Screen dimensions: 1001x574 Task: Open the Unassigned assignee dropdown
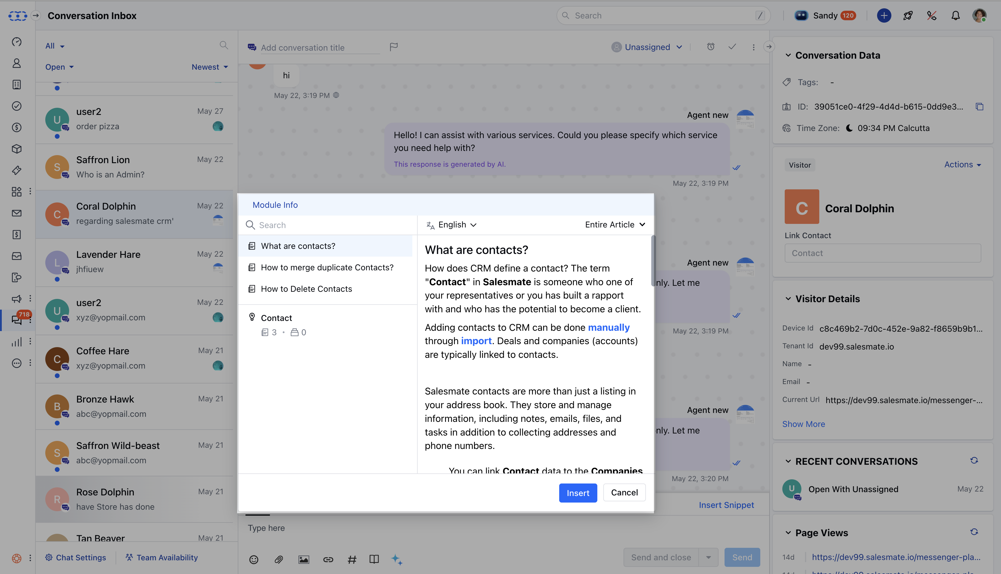coord(647,47)
